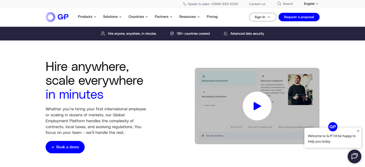Click the phone icon beside Speak to sales
Viewport: 365px width, 167px height.
pyautogui.click(x=185, y=4)
